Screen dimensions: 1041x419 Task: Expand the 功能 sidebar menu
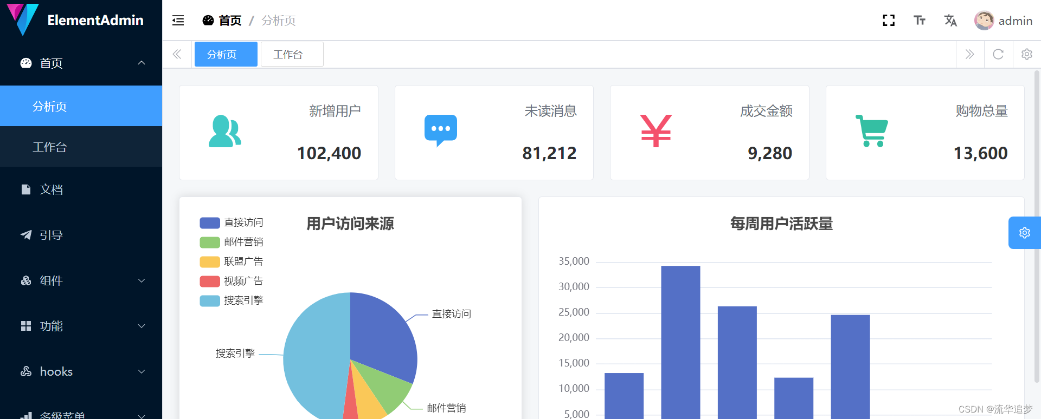81,326
